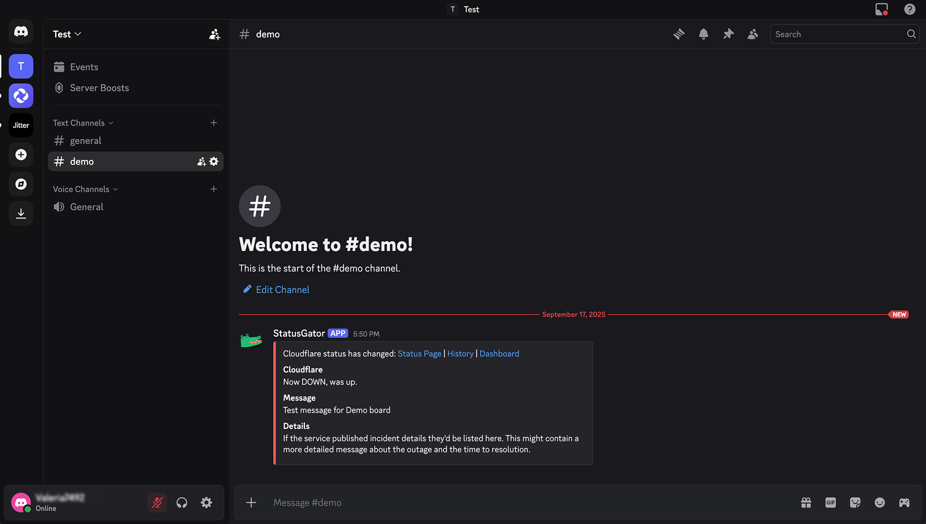Open Discover servers compass icon
Screen dimensions: 926x524
(21, 184)
